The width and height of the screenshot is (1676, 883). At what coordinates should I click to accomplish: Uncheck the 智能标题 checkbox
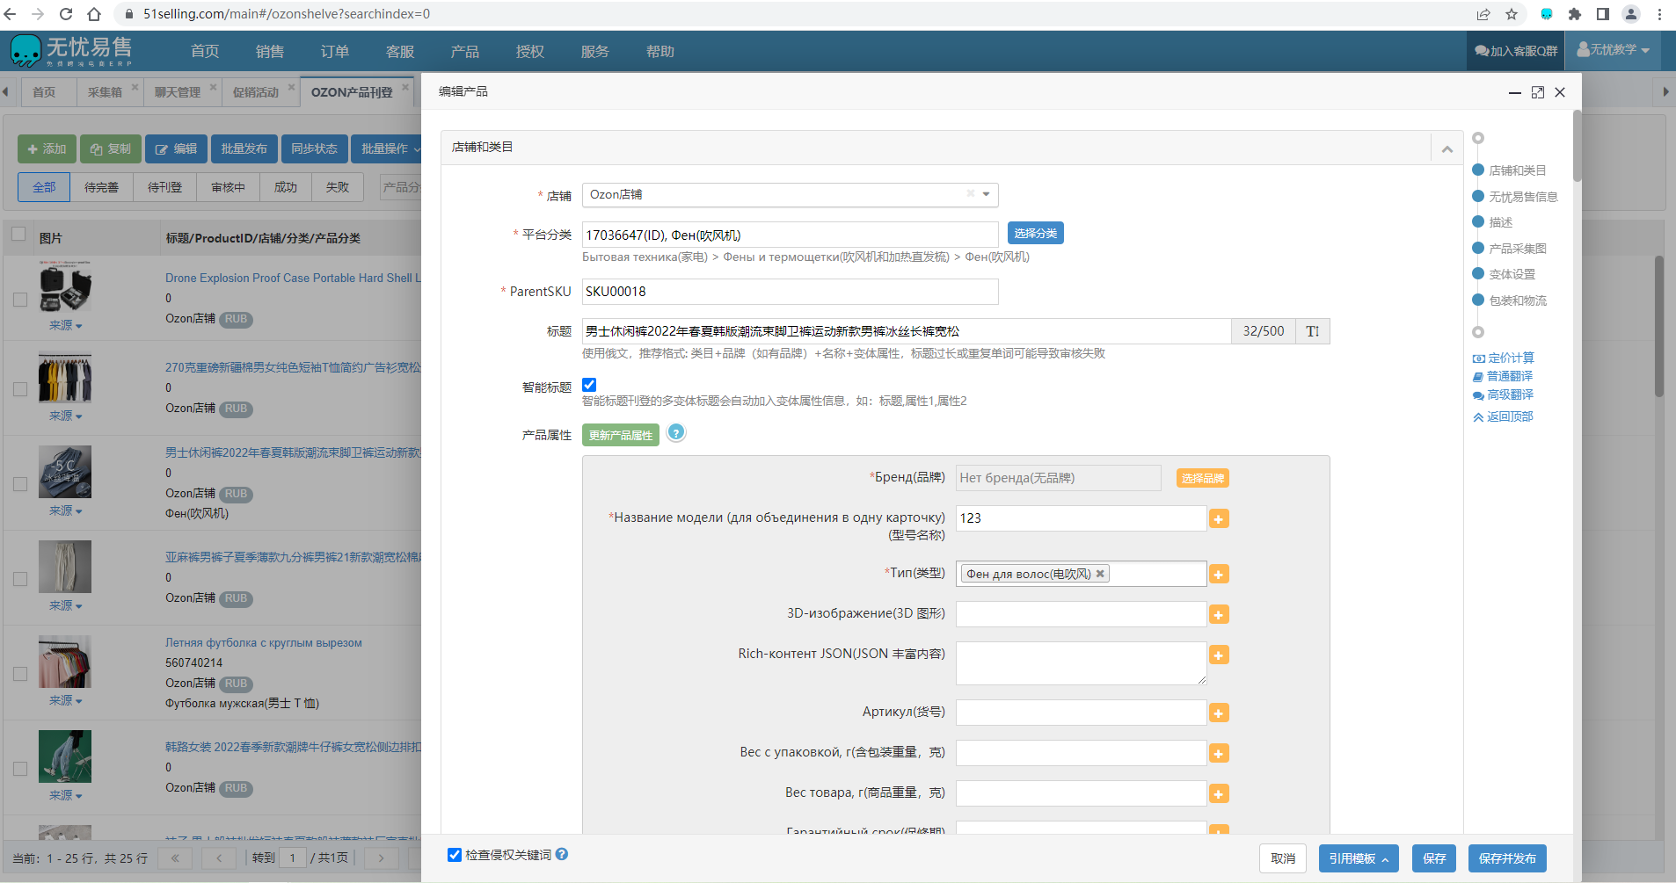pyautogui.click(x=589, y=385)
